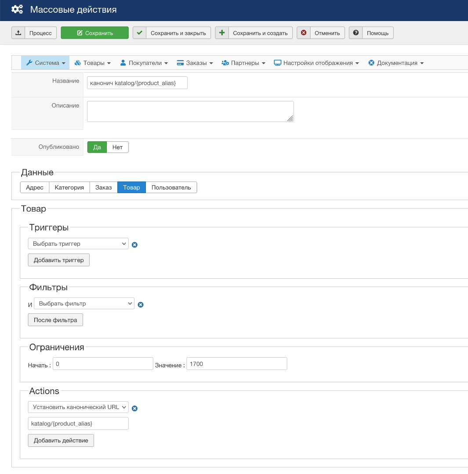Click the green plus icon

point(222,32)
